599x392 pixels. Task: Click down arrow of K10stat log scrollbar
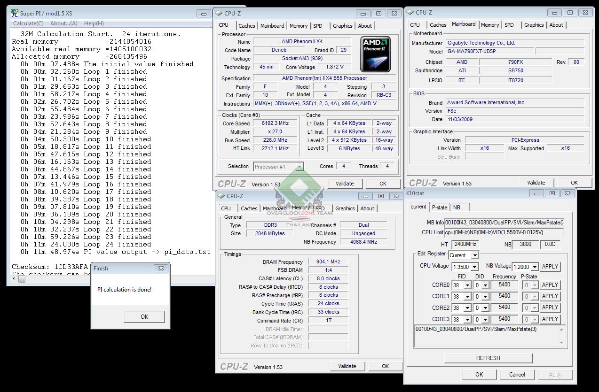tap(561, 343)
